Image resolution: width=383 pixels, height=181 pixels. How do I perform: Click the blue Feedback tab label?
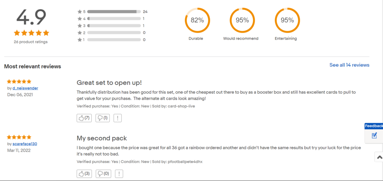374,126
